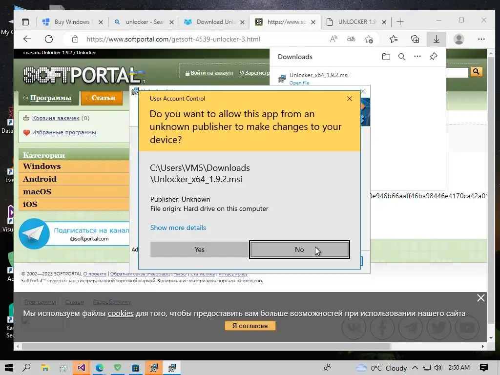Open the Edge profile avatar
This screenshot has height=375, width=500.
[459, 39]
